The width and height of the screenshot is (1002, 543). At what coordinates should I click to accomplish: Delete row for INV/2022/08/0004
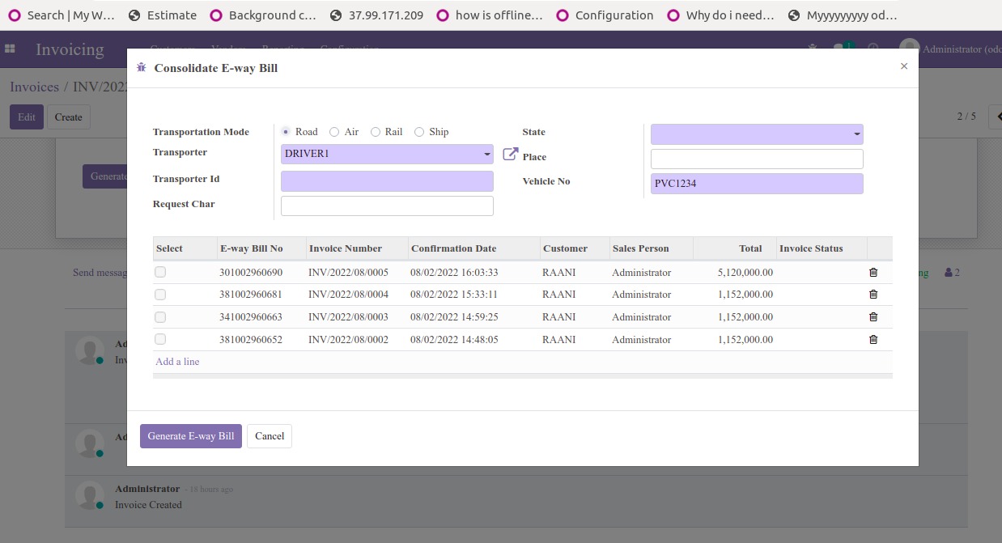coord(873,295)
